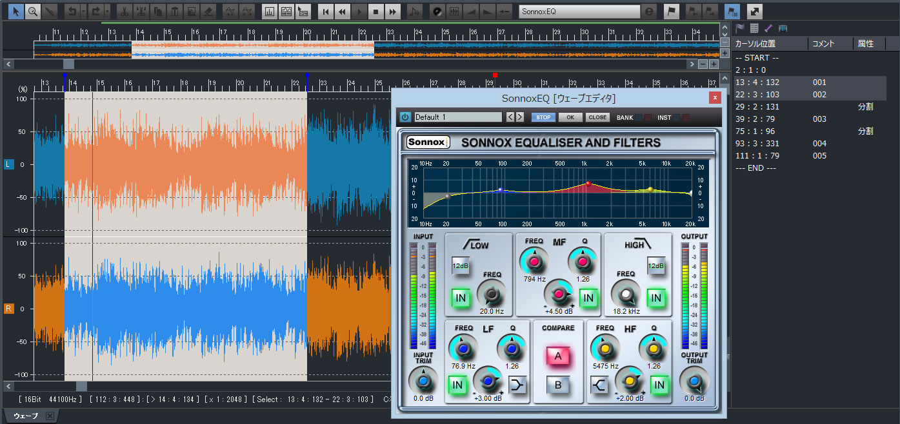This screenshot has height=424, width=900.
Task: Open the spectrum analyzer bar-graph icon
Action: [x=270, y=12]
